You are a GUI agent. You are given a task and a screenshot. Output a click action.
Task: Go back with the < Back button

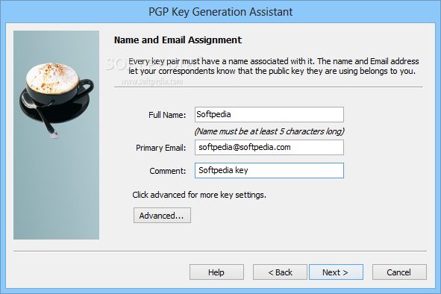click(280, 272)
